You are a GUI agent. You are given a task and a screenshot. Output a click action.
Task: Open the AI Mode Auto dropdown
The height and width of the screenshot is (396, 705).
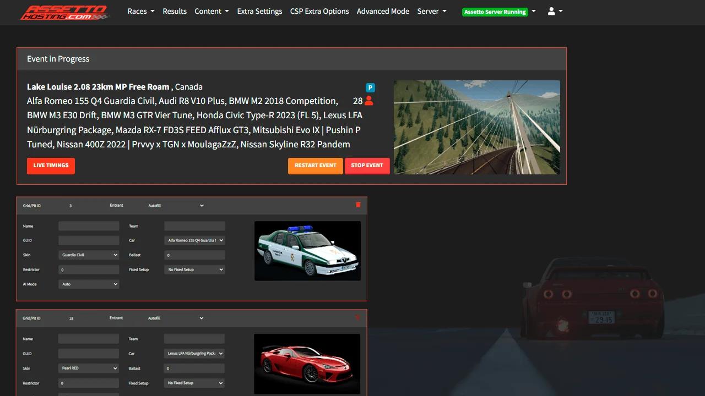pyautogui.click(x=89, y=284)
